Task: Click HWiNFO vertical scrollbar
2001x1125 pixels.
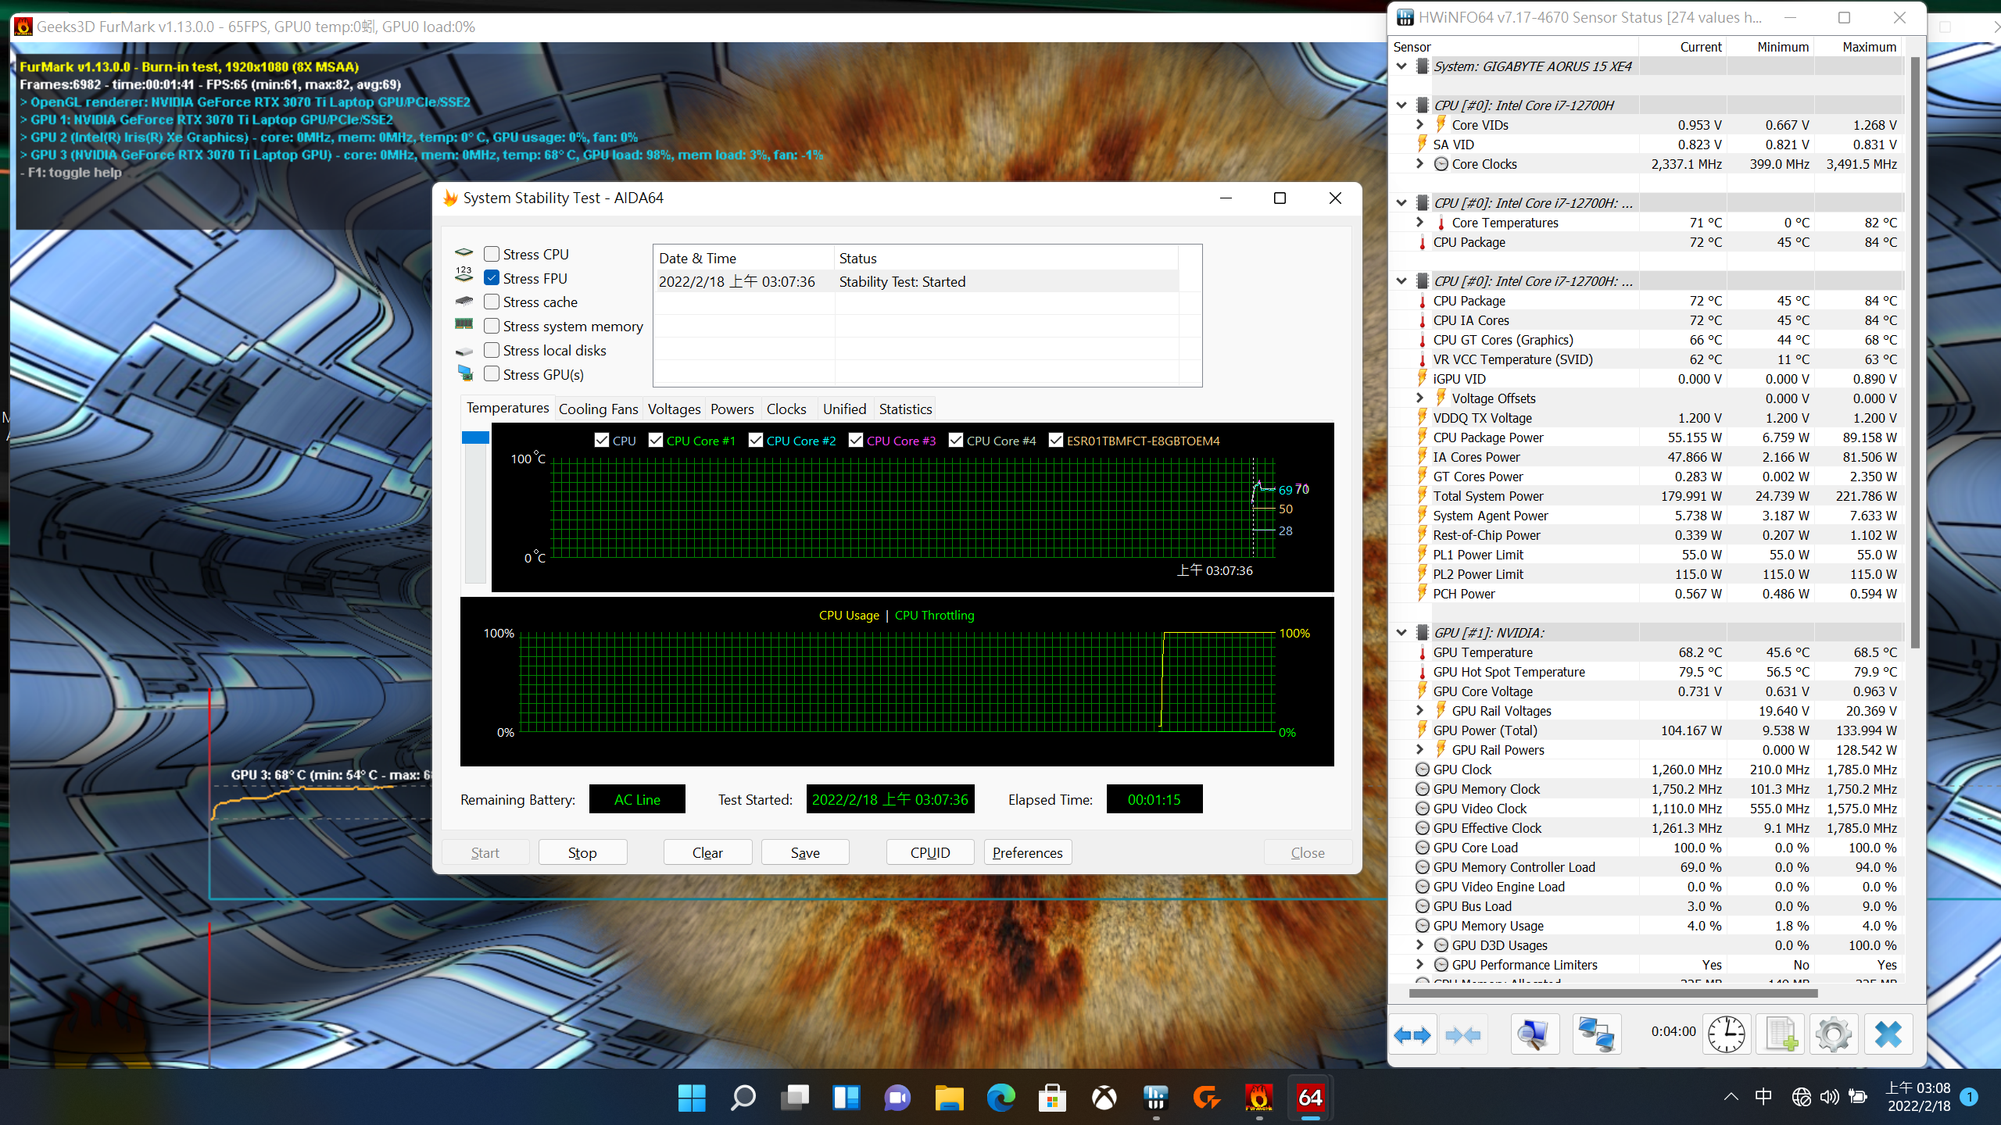Action: (1915, 352)
